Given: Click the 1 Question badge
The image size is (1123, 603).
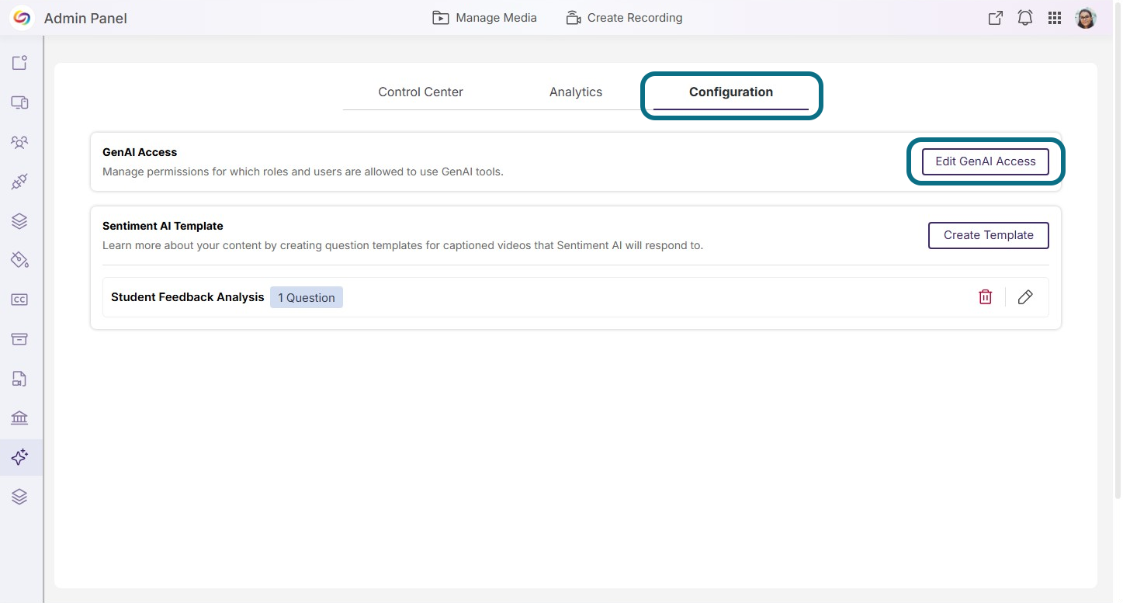Looking at the screenshot, I should pyautogui.click(x=307, y=297).
